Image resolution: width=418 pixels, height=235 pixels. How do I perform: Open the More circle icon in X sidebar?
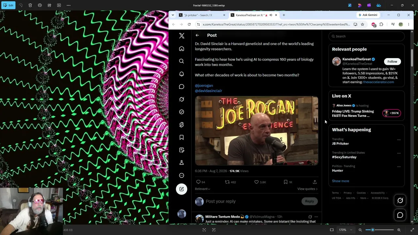click(x=182, y=175)
